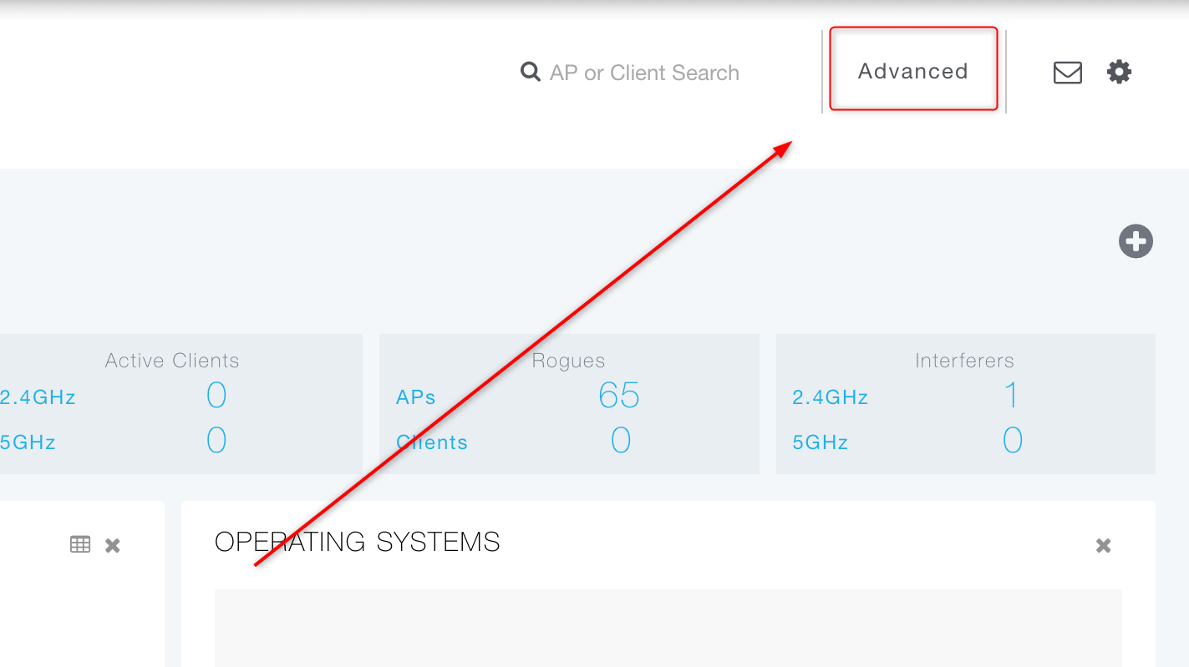The width and height of the screenshot is (1189, 667).
Task: Focus the AP or Client Search field
Action: (644, 73)
